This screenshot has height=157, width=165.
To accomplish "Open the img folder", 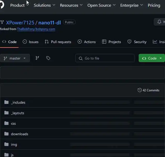I will 14,144.
